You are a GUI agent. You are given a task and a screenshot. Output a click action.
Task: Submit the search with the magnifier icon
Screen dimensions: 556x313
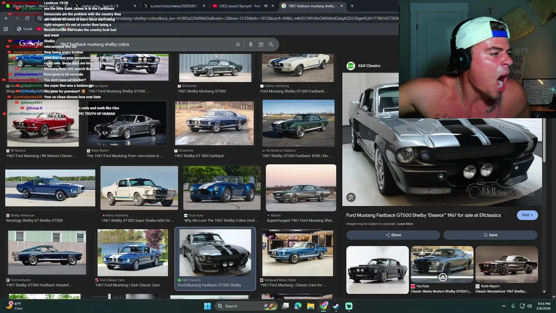[271, 44]
